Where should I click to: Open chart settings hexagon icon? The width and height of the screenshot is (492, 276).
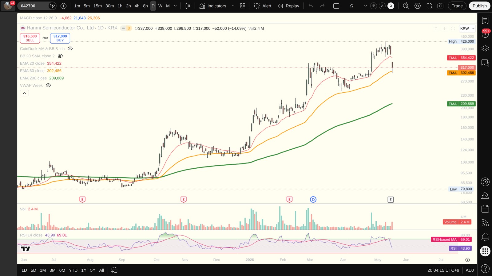coord(418,6)
